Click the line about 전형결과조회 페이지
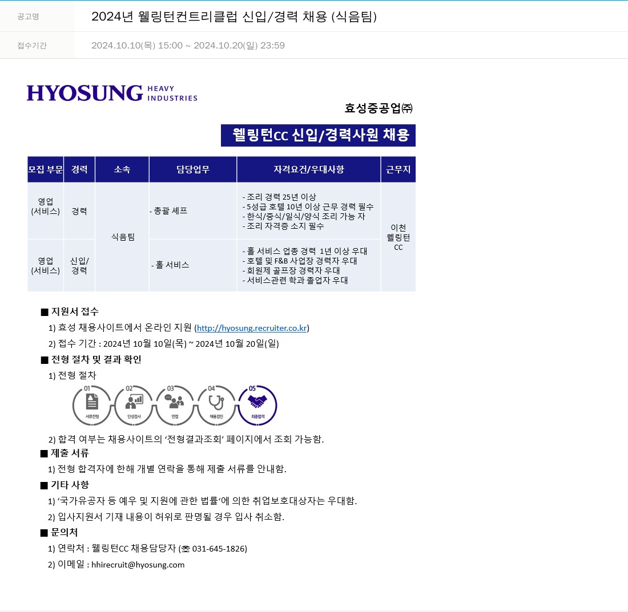This screenshot has height=612, width=628. pos(186,439)
